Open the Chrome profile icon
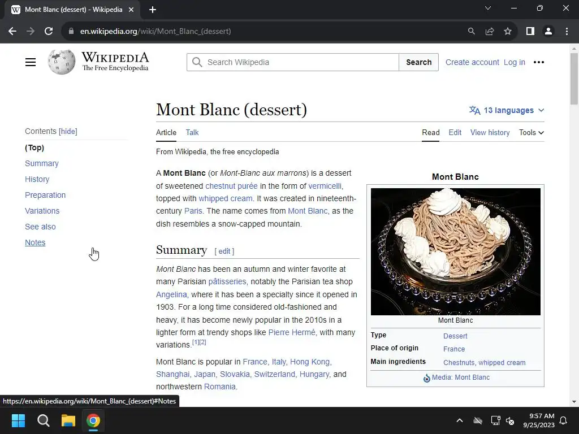The width and height of the screenshot is (579, 434). click(548, 32)
